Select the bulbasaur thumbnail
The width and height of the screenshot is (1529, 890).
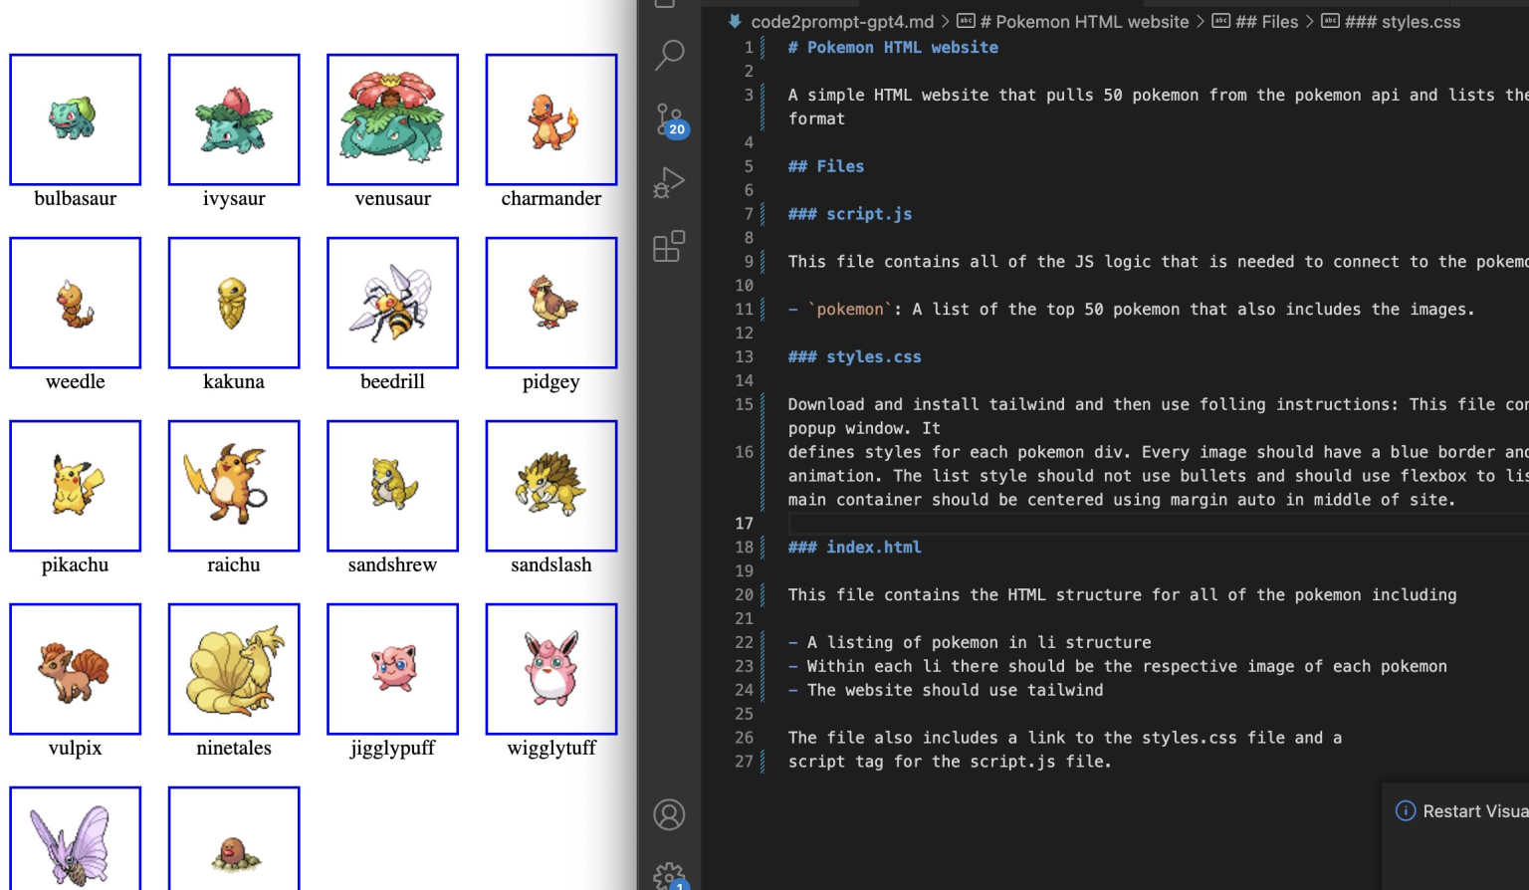coord(76,119)
